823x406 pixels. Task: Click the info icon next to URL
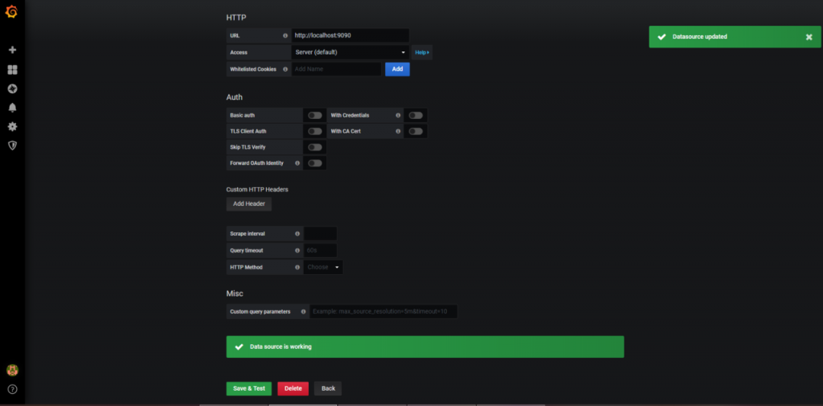(285, 35)
